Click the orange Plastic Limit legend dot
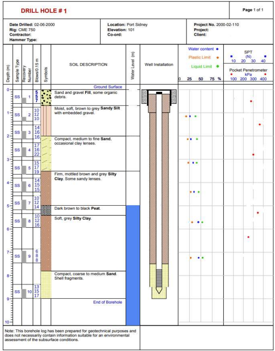 218,57
